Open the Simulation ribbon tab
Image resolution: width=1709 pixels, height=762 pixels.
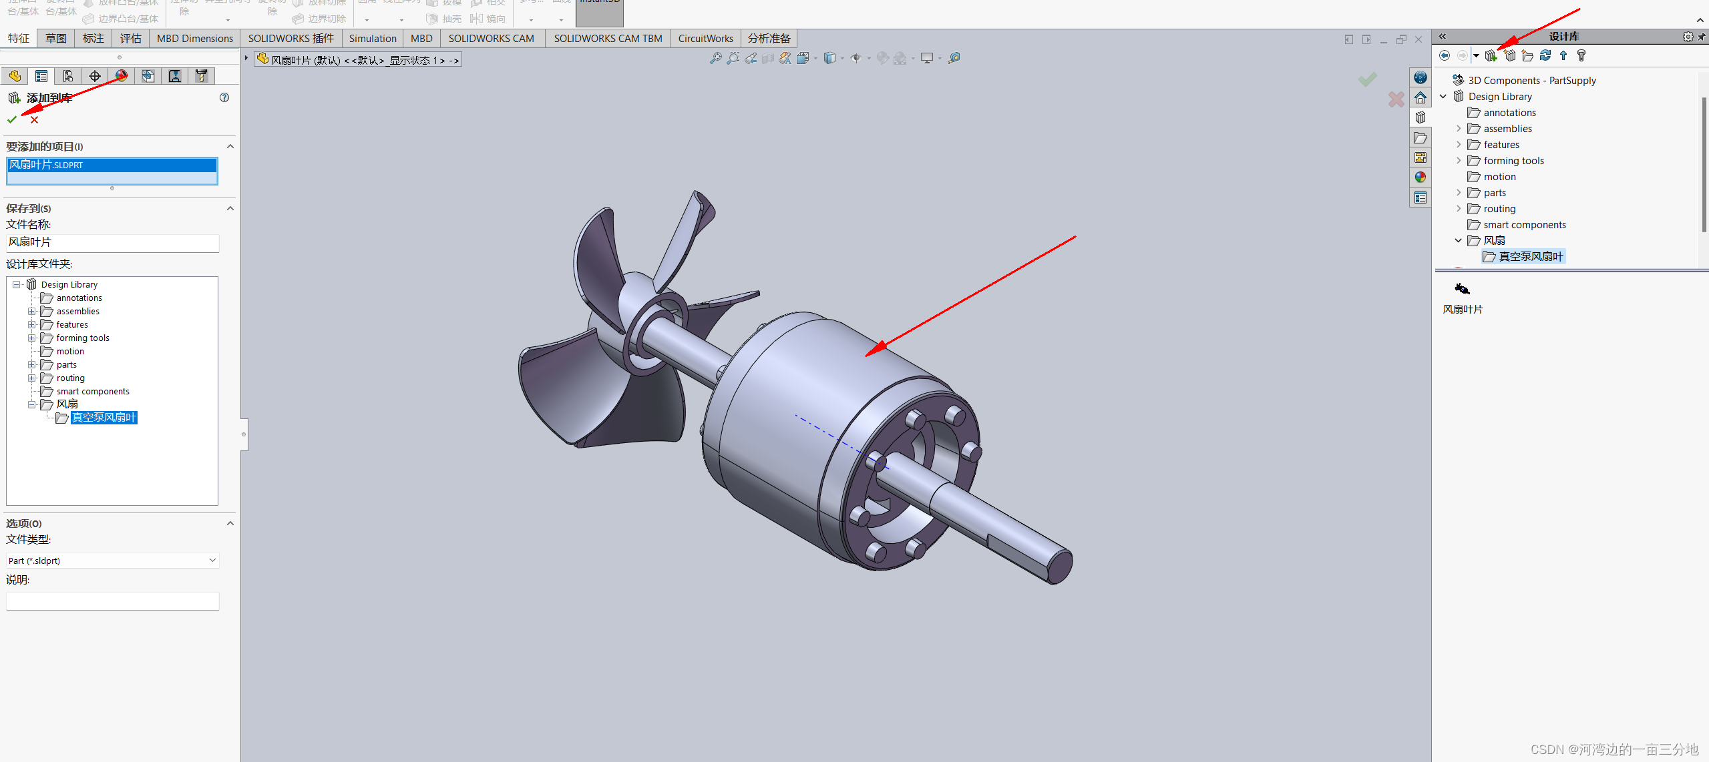click(x=372, y=39)
